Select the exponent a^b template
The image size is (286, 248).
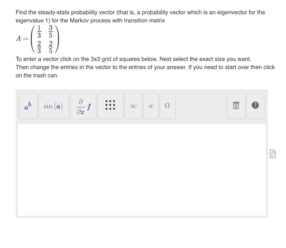pos(28,106)
